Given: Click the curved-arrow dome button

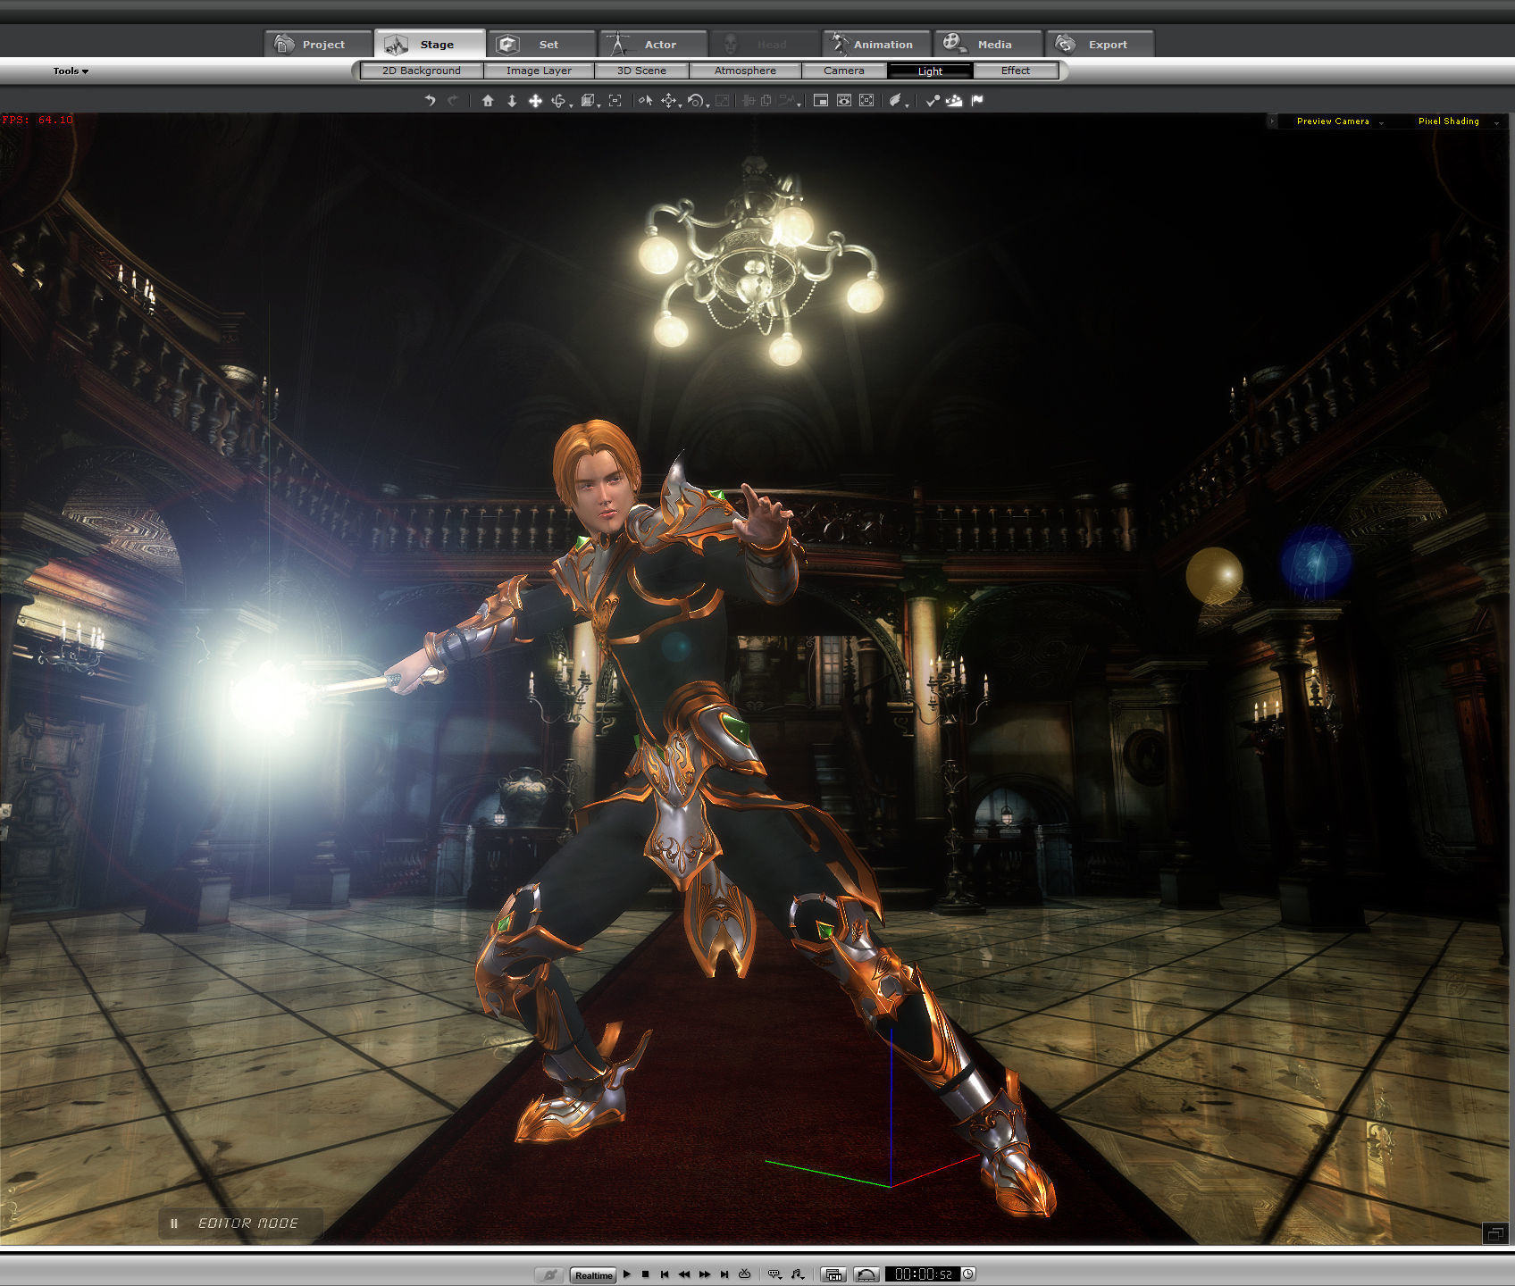Looking at the screenshot, I should tap(866, 1274).
